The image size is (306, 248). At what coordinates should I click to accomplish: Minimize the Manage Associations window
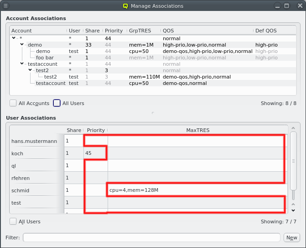click(278, 6)
